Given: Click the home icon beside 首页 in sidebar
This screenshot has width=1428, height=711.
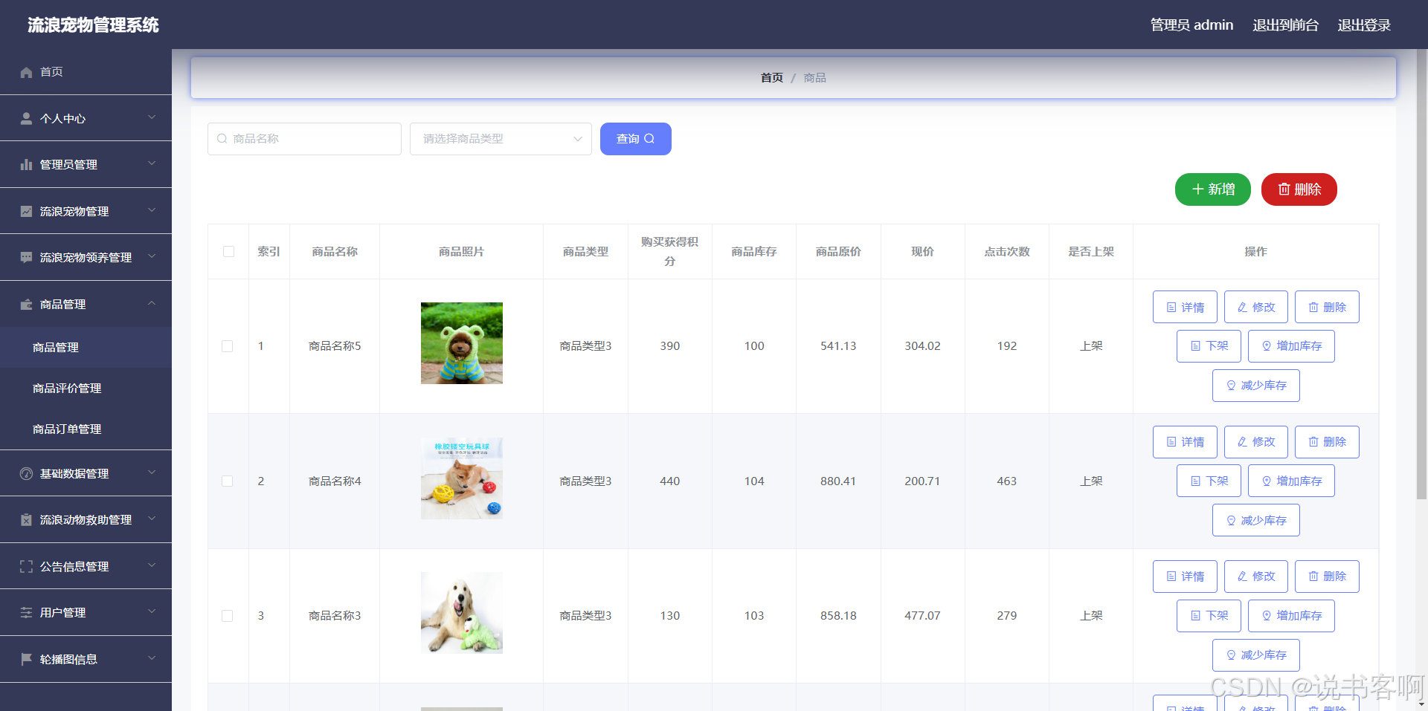Looking at the screenshot, I should tap(26, 72).
